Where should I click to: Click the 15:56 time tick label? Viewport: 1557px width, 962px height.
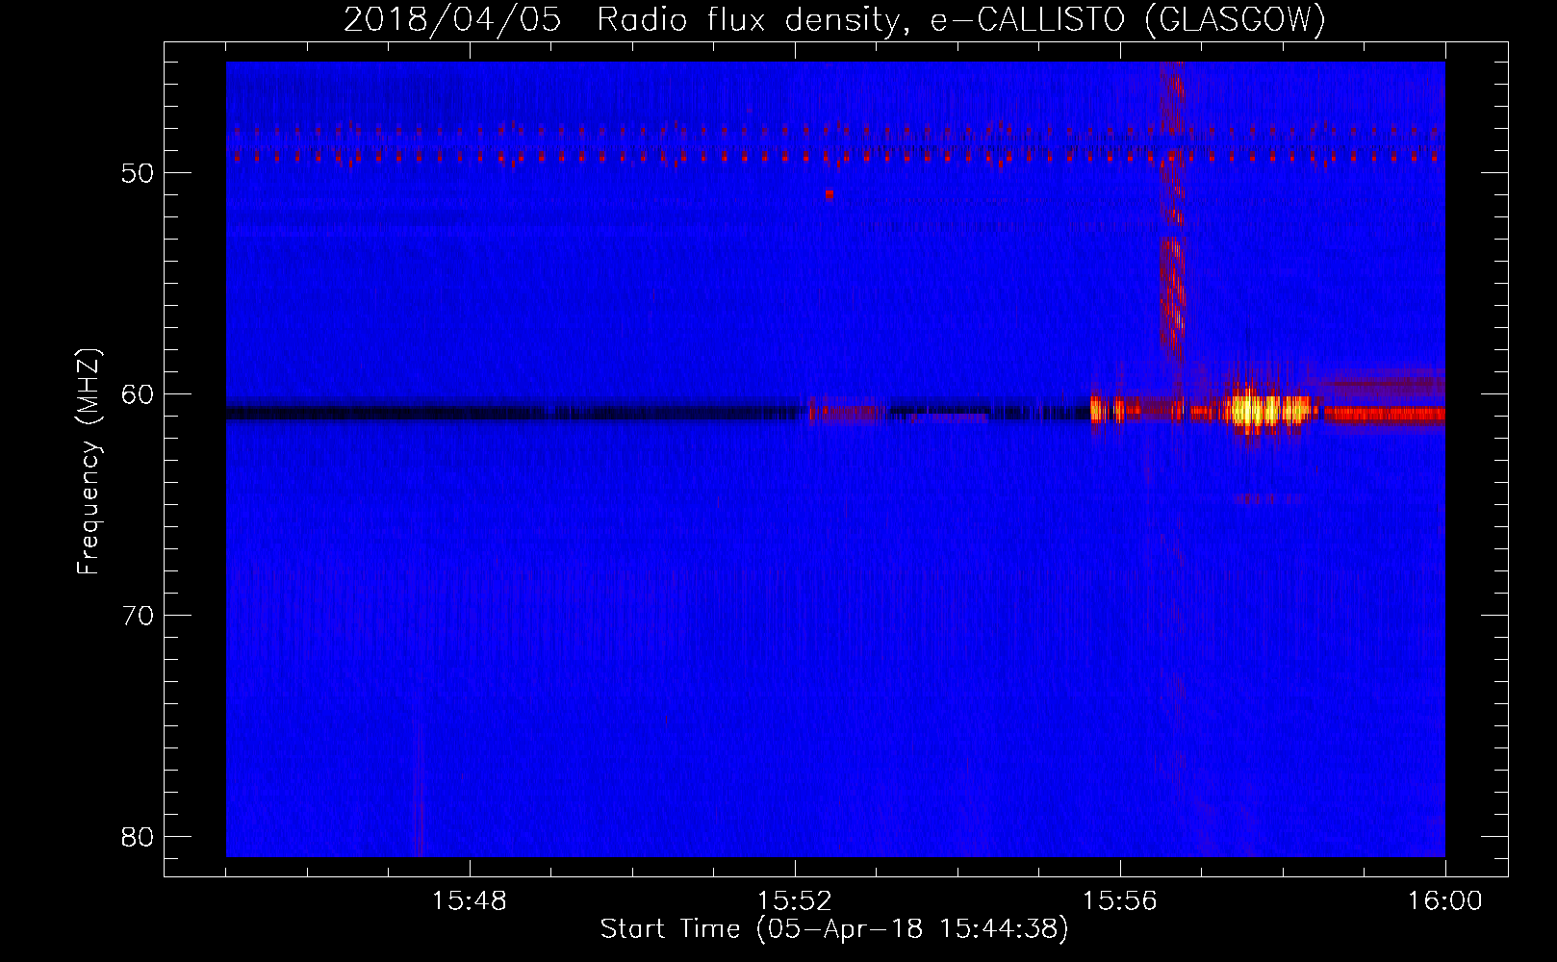pyautogui.click(x=1120, y=901)
